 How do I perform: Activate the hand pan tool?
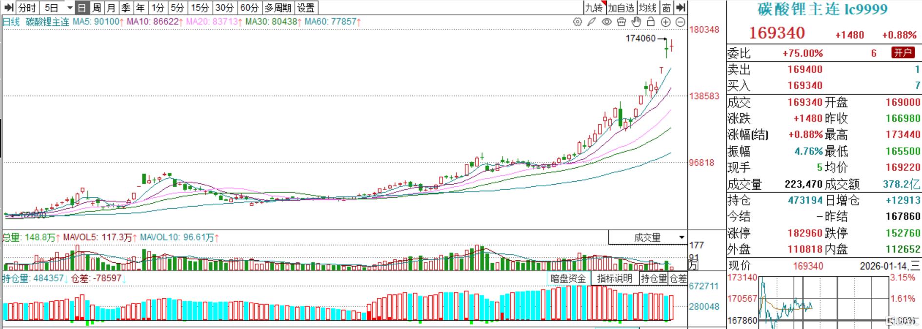tap(636, 22)
